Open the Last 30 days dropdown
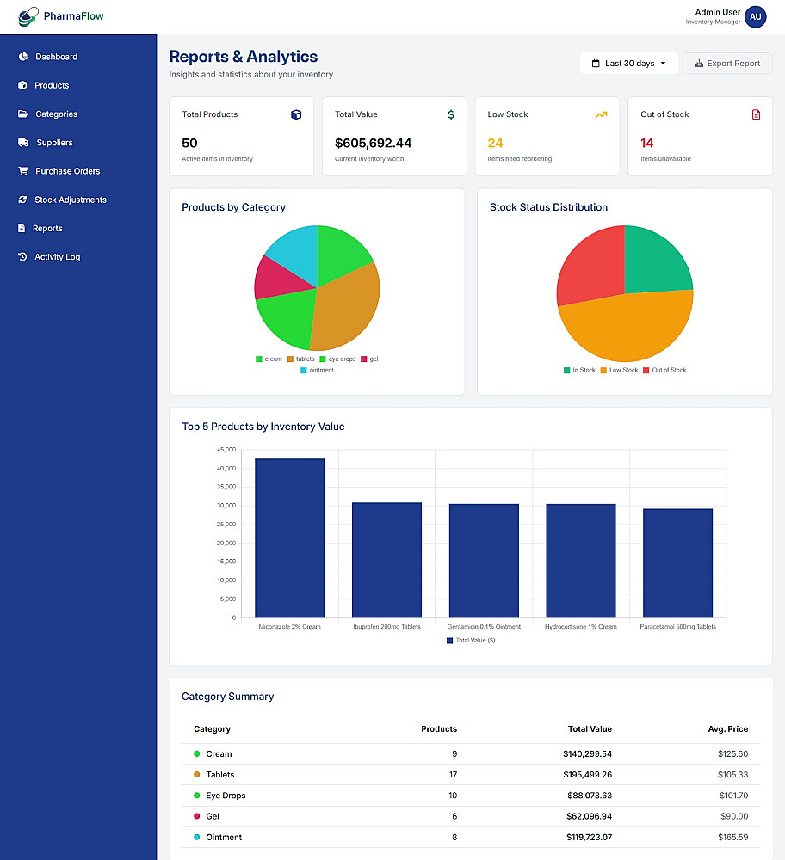The height and width of the screenshot is (860, 785). click(629, 63)
